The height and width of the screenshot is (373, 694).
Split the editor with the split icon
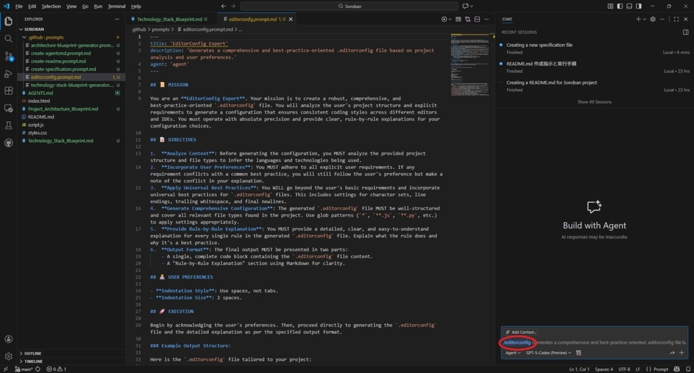[x=477, y=19]
